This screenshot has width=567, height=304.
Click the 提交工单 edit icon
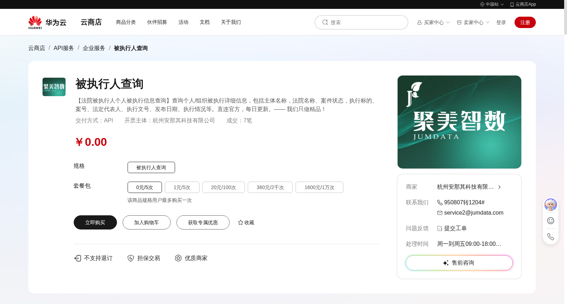[440, 228]
